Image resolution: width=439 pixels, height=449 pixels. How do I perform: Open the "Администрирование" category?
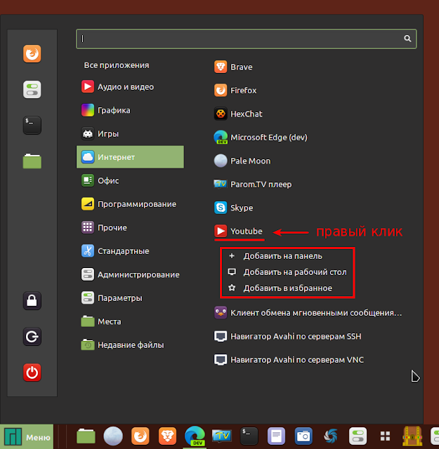point(130,274)
